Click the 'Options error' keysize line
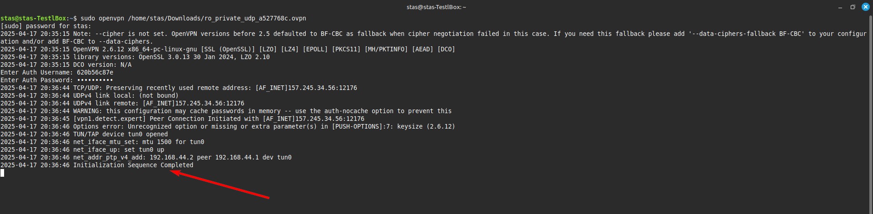Image resolution: width=873 pixels, height=214 pixels. tap(264, 126)
